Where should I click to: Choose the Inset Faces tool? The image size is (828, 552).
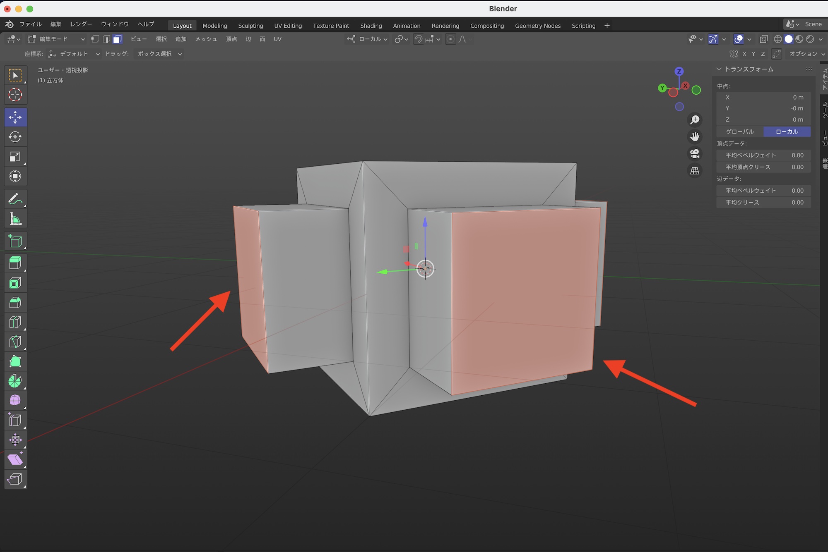click(x=15, y=283)
